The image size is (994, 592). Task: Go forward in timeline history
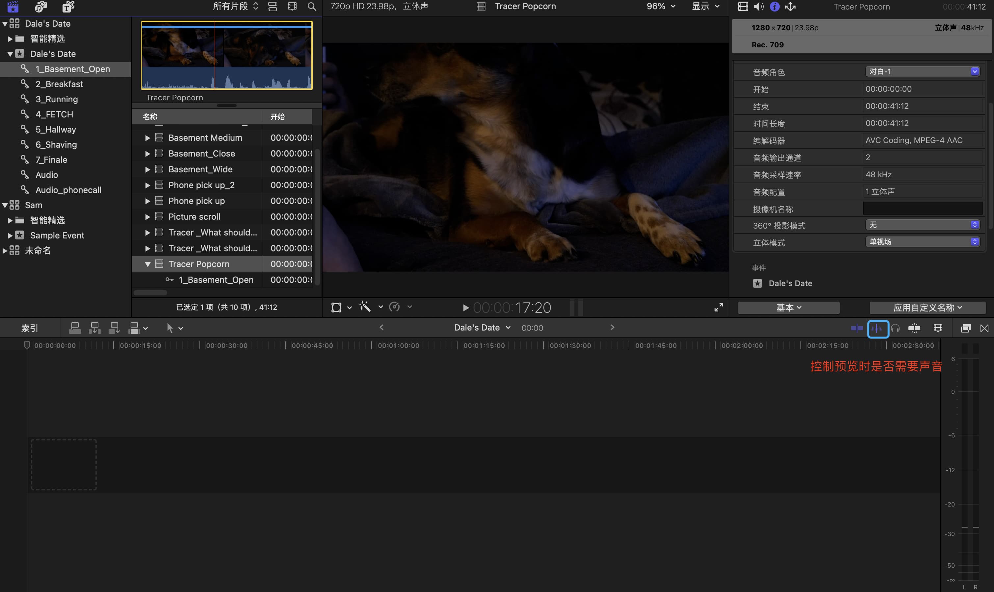(x=613, y=327)
